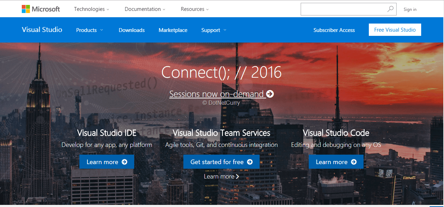Open Subscriber Access
The width and height of the screenshot is (444, 207).
(334, 30)
